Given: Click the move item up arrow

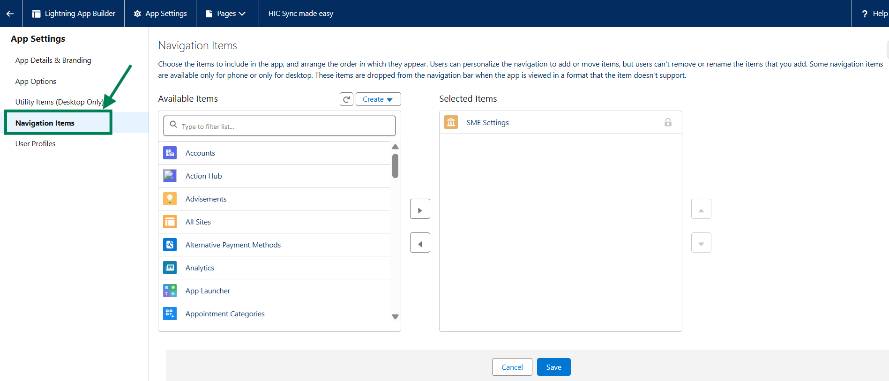Looking at the screenshot, I should [x=701, y=209].
